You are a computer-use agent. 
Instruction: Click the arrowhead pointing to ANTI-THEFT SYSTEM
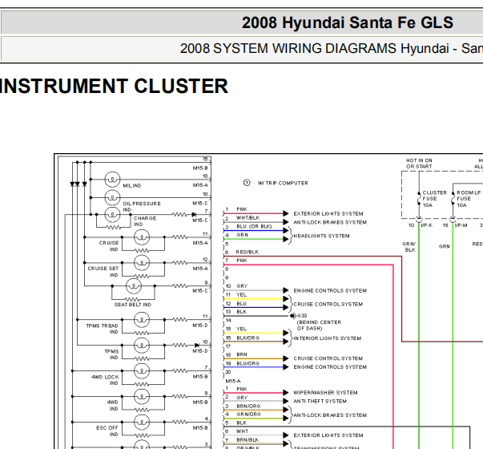(286, 401)
